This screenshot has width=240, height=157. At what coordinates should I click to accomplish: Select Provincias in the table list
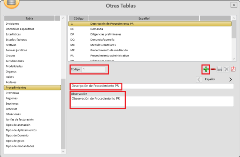(x=12, y=93)
